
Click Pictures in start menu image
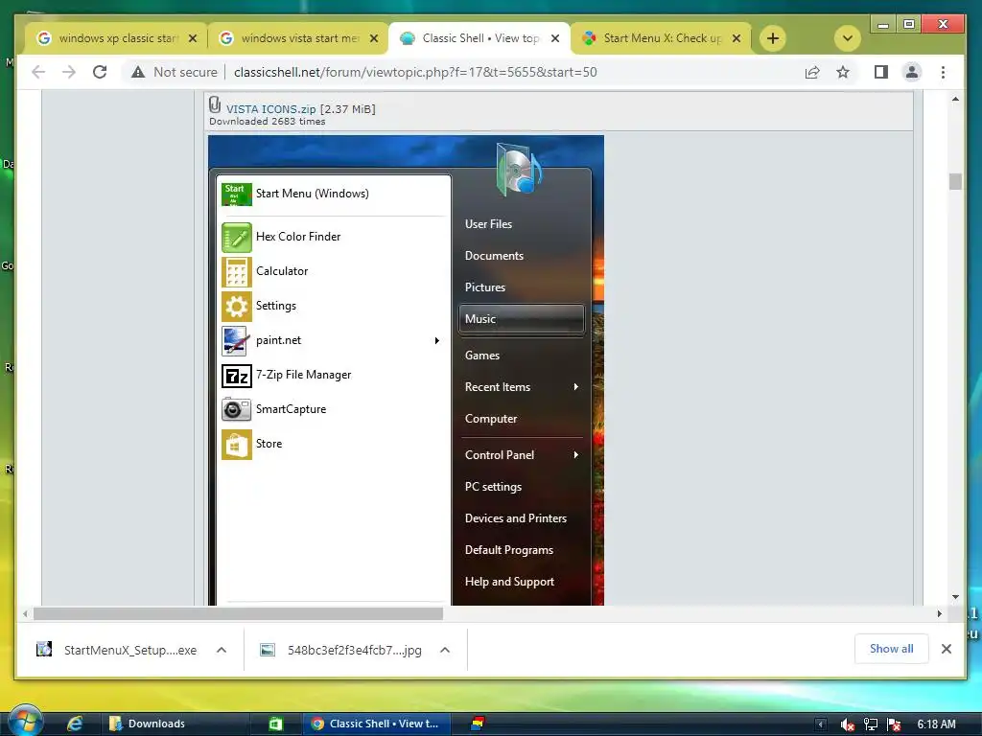pyautogui.click(x=484, y=287)
